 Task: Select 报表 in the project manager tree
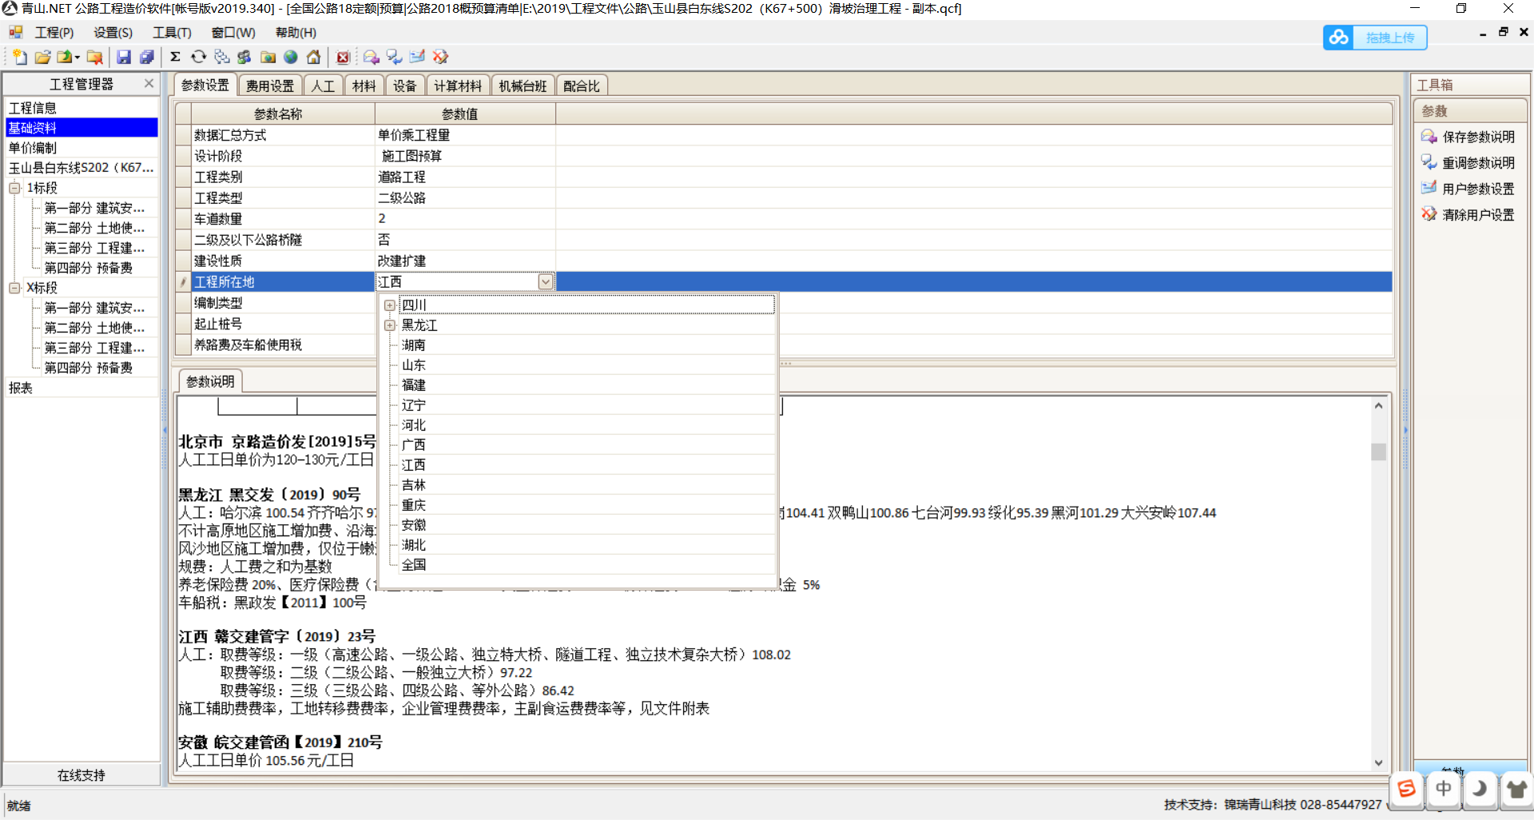(x=21, y=388)
